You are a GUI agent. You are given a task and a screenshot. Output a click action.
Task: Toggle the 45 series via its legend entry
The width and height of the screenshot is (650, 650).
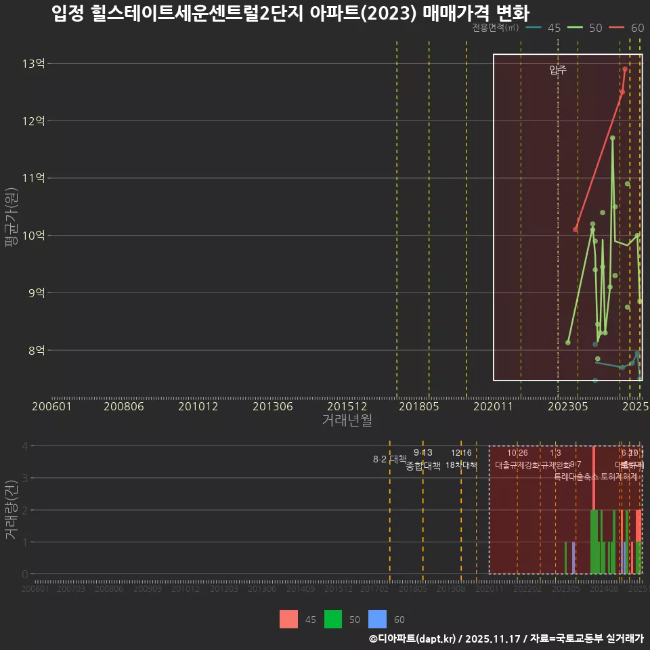(552, 28)
